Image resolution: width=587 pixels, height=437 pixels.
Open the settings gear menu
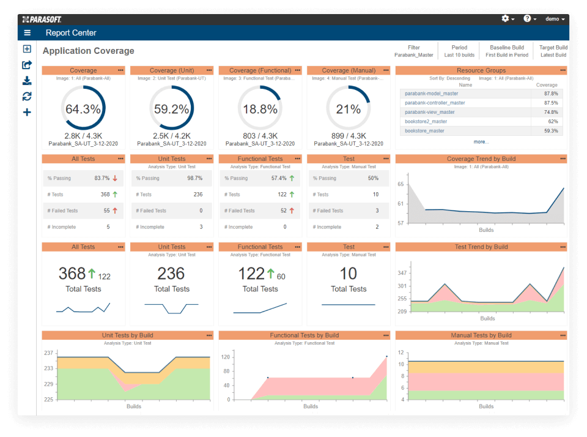coord(508,19)
